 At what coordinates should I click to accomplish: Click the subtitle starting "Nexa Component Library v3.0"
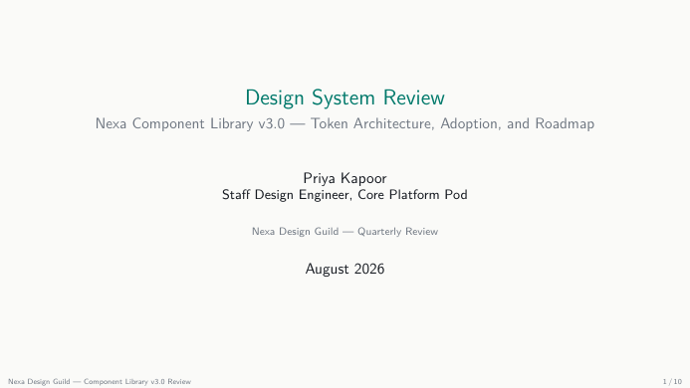[345, 123]
